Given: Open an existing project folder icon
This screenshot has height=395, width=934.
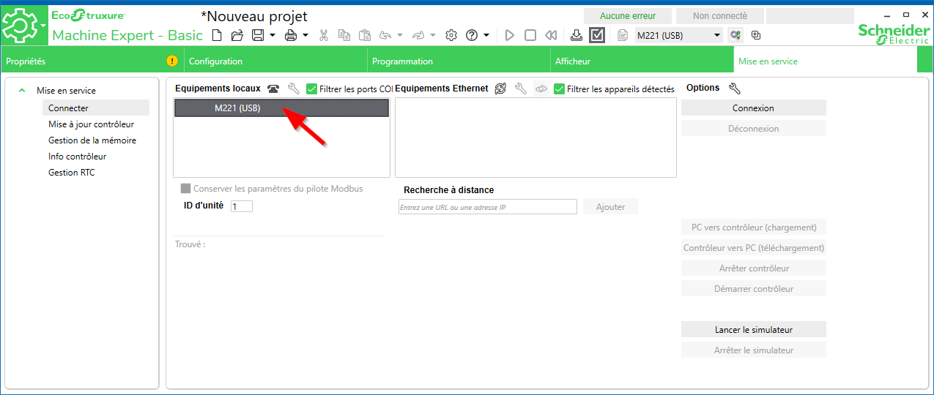Looking at the screenshot, I should click(237, 35).
